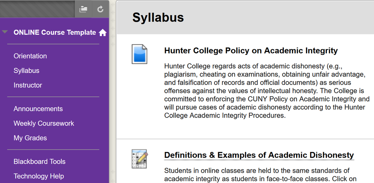The image size is (374, 183).
Task: Click the home icon beside ONLINE Course Template
Action: pyautogui.click(x=103, y=32)
